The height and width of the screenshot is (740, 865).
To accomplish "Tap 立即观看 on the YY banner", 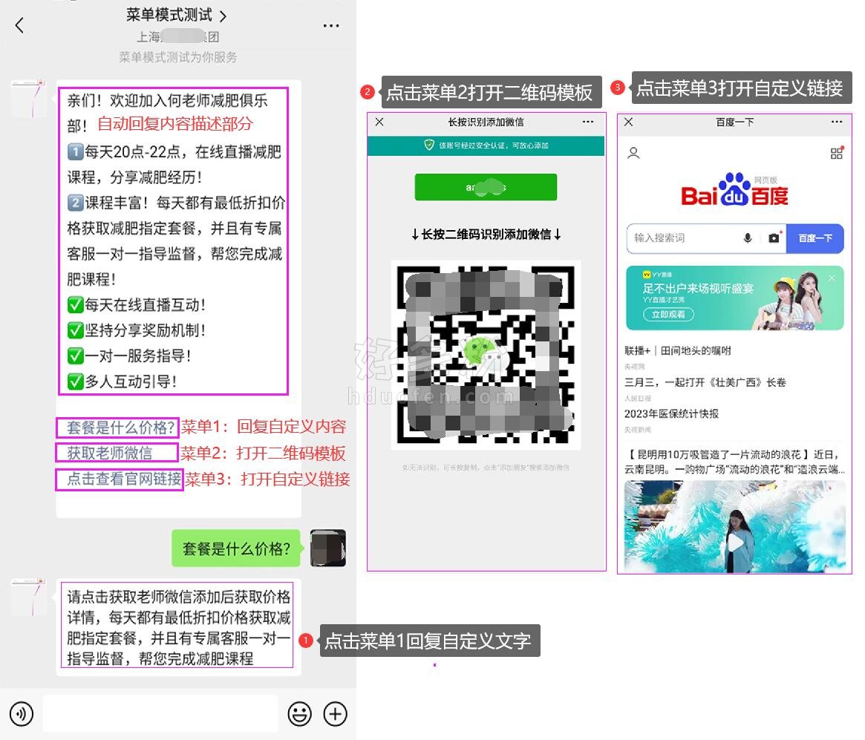I will (x=668, y=314).
